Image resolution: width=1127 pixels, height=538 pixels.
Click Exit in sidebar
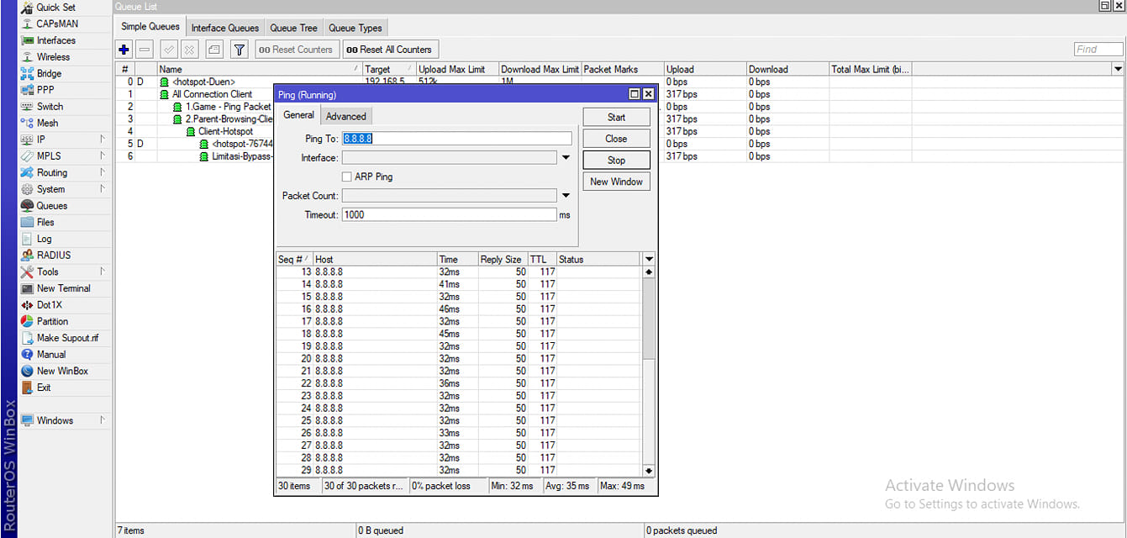[44, 388]
